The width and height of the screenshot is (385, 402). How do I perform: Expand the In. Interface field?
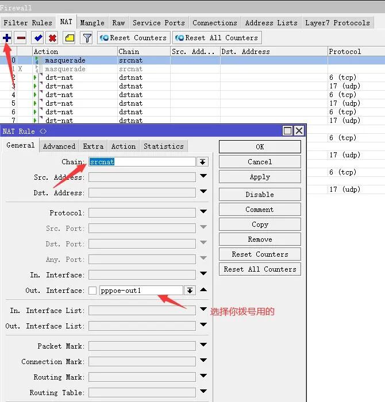[203, 273]
